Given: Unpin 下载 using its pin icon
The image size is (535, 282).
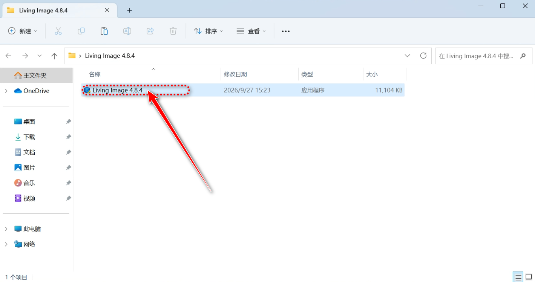Looking at the screenshot, I should click(68, 137).
